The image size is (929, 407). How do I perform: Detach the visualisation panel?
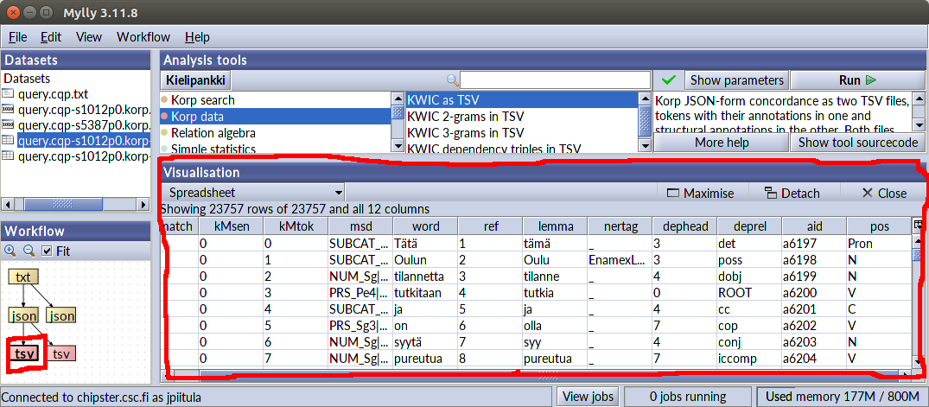792,193
